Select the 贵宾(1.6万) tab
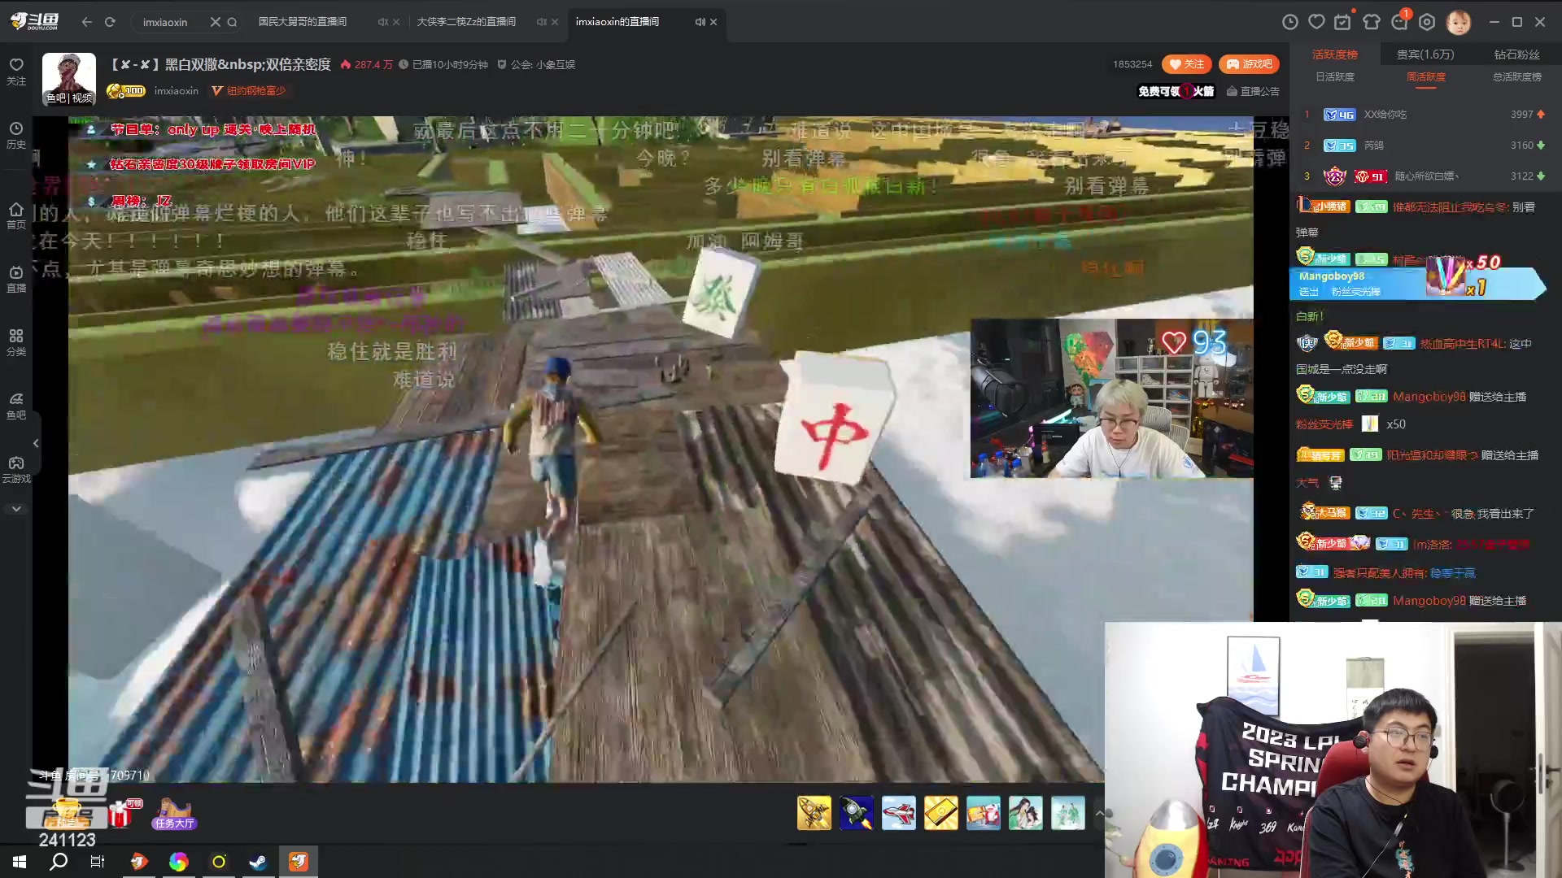This screenshot has height=878, width=1562. coord(1425,54)
